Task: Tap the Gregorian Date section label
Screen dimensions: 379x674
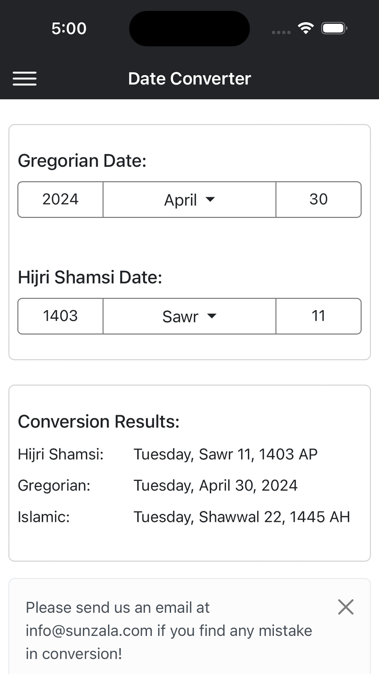Action: pyautogui.click(x=82, y=161)
